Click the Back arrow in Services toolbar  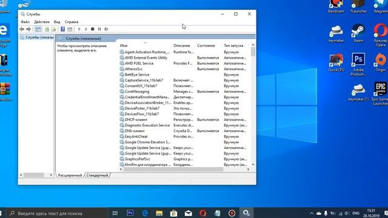[22, 29]
